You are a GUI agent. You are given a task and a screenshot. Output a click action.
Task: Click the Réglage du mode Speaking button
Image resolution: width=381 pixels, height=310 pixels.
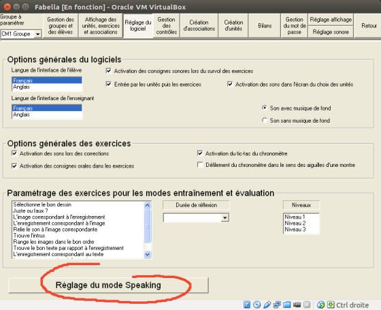[108, 285]
